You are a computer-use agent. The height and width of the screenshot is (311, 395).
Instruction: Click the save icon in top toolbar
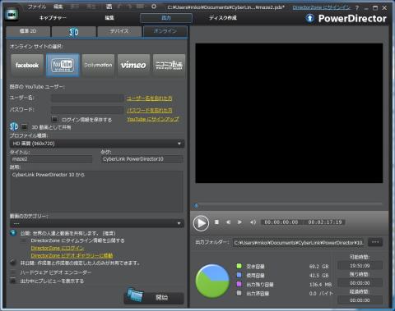(109, 7)
